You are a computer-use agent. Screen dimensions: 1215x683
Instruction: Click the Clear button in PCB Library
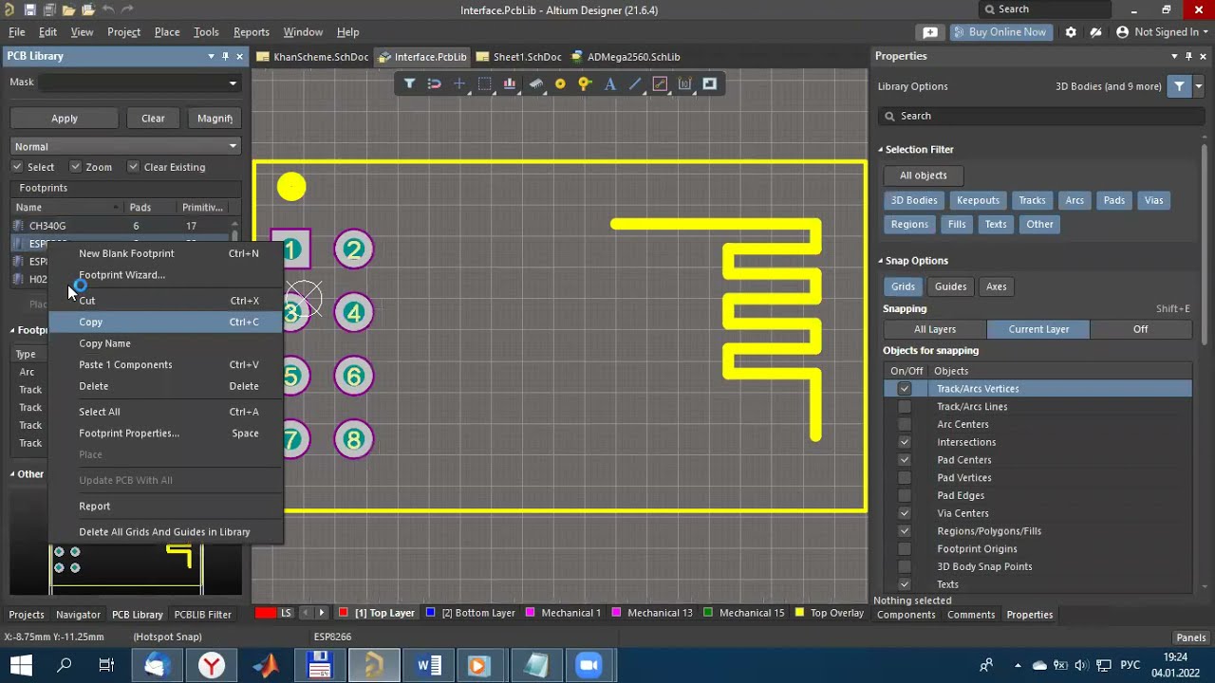(153, 119)
